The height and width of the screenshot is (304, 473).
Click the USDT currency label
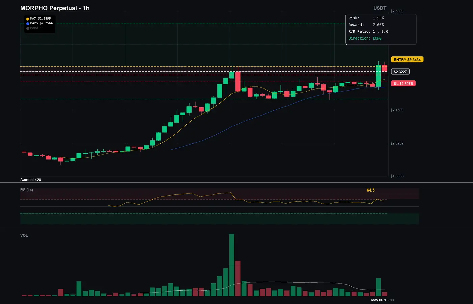click(380, 8)
